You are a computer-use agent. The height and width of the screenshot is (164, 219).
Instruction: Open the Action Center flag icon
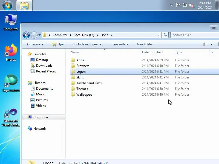178,5
